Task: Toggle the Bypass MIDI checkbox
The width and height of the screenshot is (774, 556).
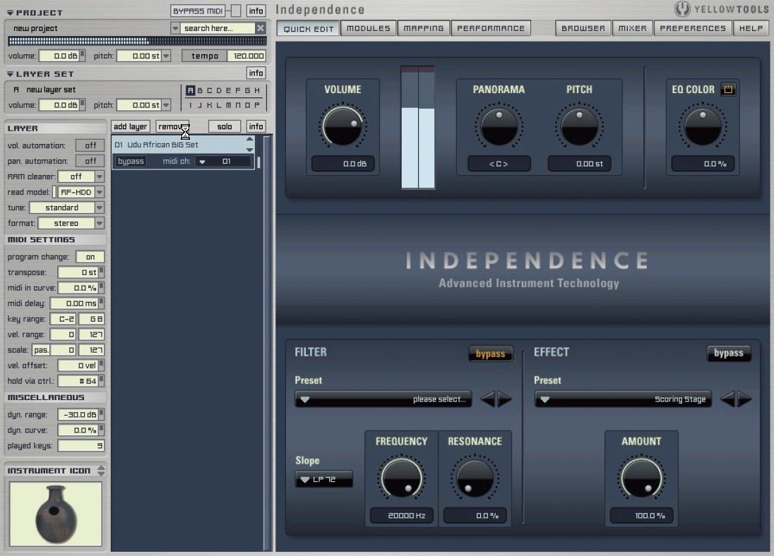Action: (235, 11)
